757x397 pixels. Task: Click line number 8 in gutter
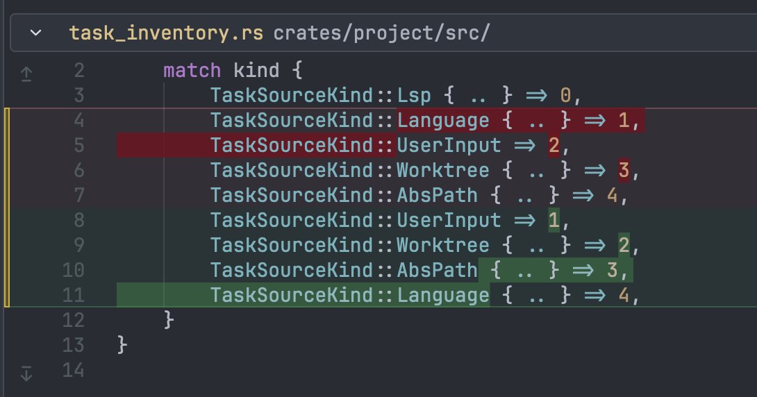[79, 221]
